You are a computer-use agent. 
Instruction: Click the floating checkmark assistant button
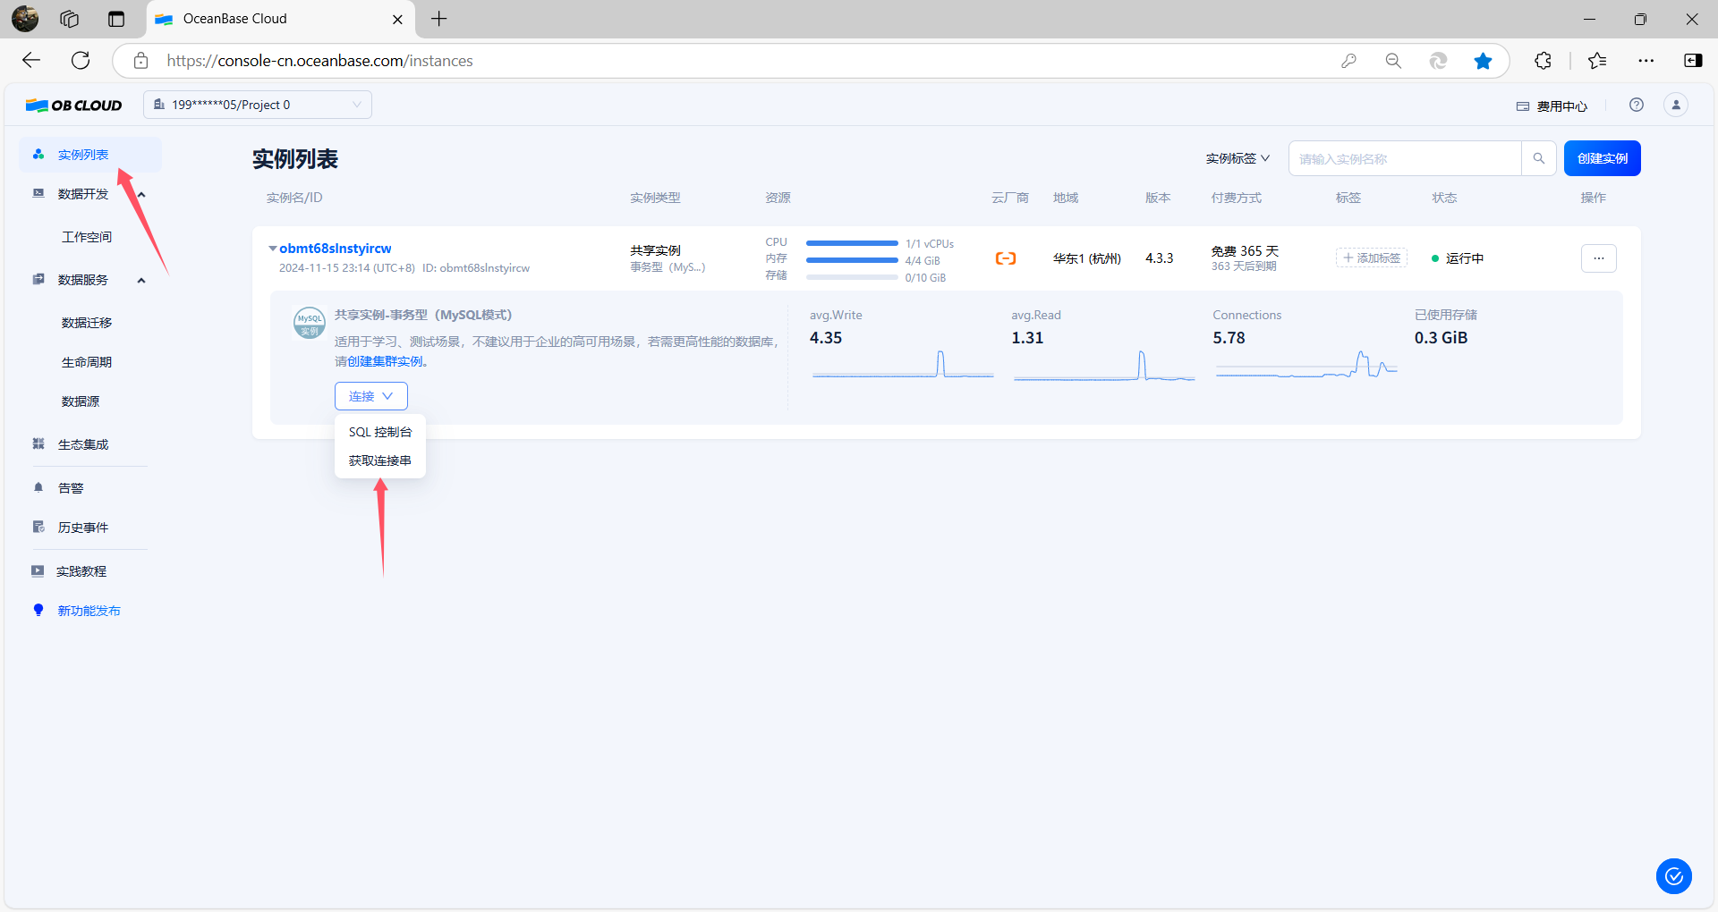click(1674, 876)
